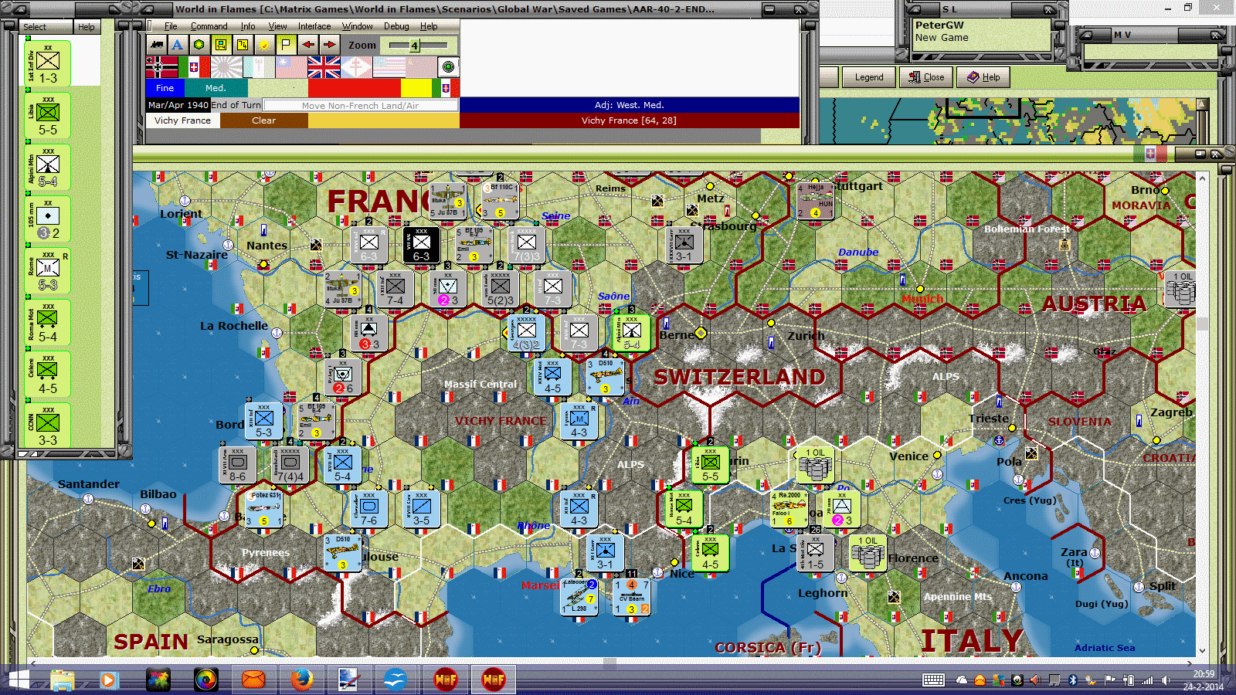Open the Info menu
Viewport: 1236px width, 695px height.
tap(248, 26)
